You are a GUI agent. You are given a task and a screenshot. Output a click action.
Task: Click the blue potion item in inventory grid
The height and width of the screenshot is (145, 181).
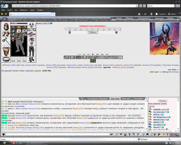[x=13, y=27]
